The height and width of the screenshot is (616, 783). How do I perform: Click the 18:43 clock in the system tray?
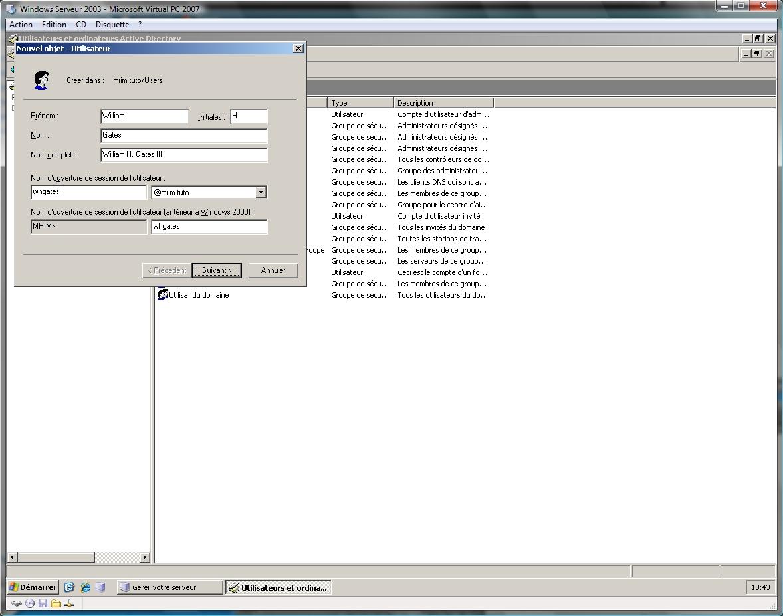point(760,587)
